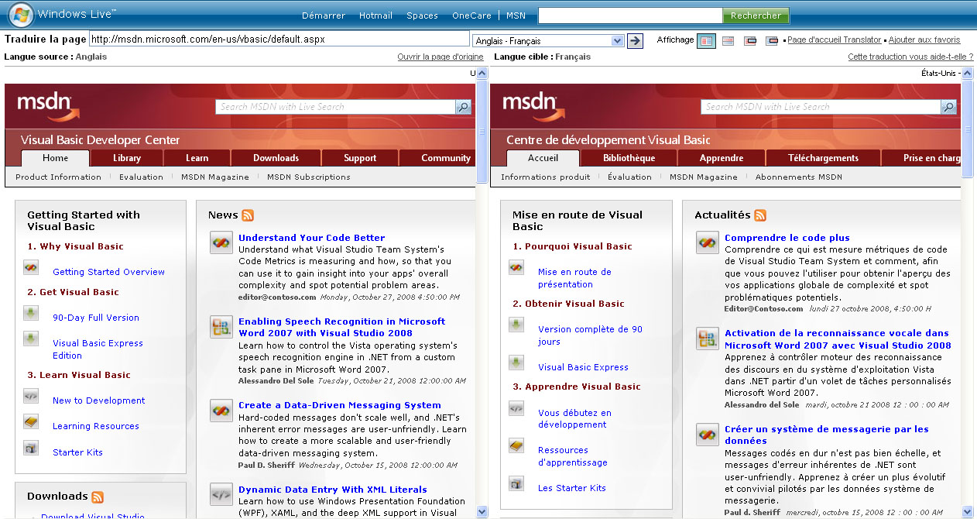Click Office icon beside Activation de la reconnaissance

click(x=708, y=338)
